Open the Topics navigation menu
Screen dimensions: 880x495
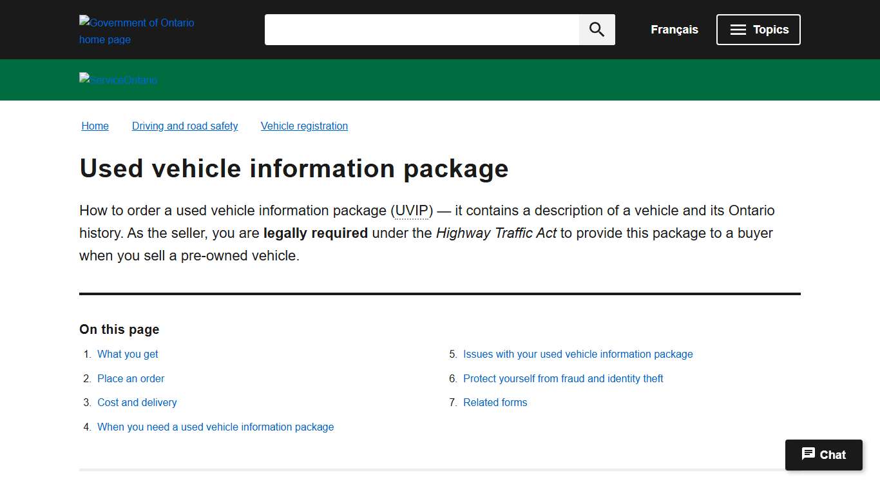(x=758, y=29)
